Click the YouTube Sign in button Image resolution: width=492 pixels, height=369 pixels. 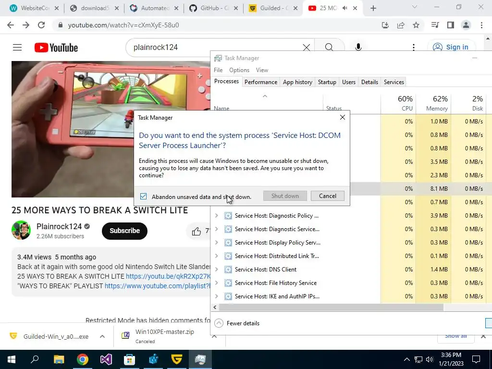coord(451,47)
